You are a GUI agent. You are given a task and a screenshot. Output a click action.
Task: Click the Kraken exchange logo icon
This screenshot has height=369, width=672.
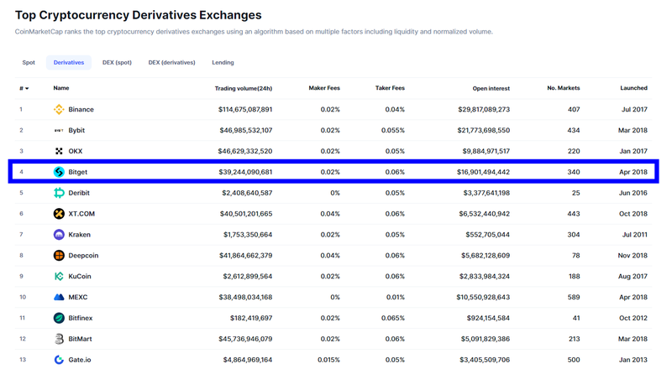point(59,235)
